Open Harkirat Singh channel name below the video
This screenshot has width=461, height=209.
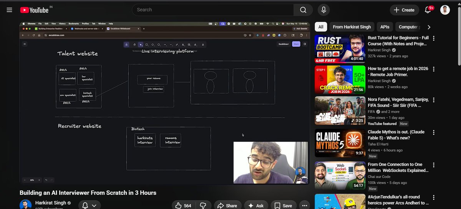point(51,203)
